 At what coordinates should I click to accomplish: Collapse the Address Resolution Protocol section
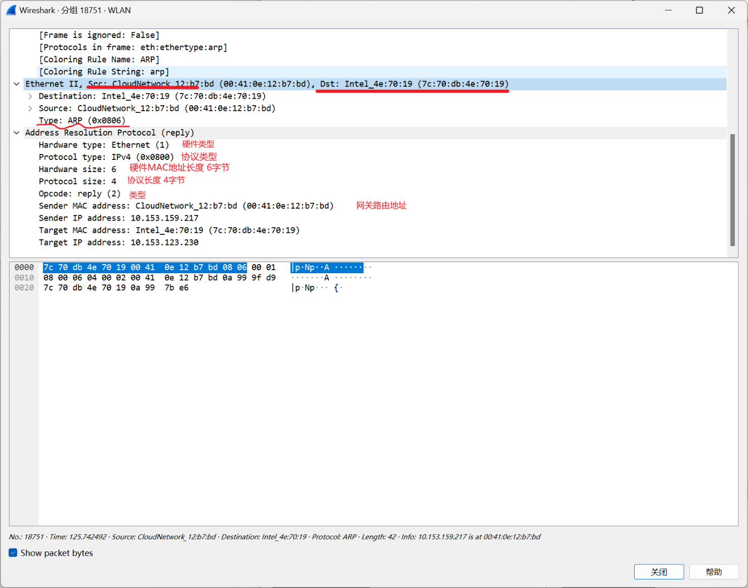pyautogui.click(x=17, y=133)
